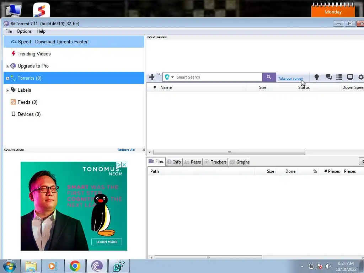Open the Take our survey link
Viewport: 364px width, 273px height.
pos(290,79)
